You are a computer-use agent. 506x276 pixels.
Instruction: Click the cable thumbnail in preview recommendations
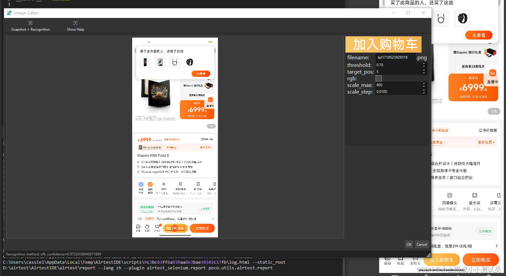pos(175,62)
